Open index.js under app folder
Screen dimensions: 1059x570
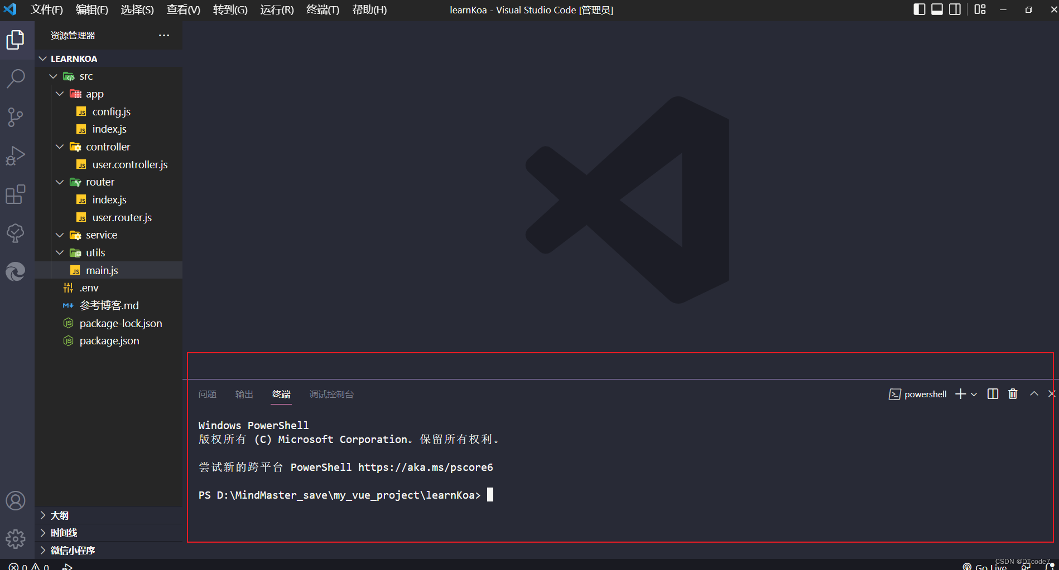108,129
